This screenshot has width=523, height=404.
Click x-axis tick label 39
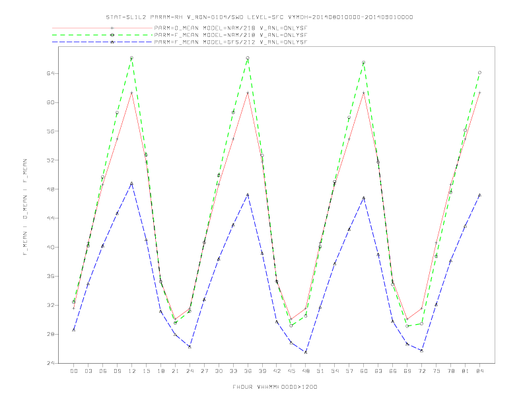pos(262,371)
